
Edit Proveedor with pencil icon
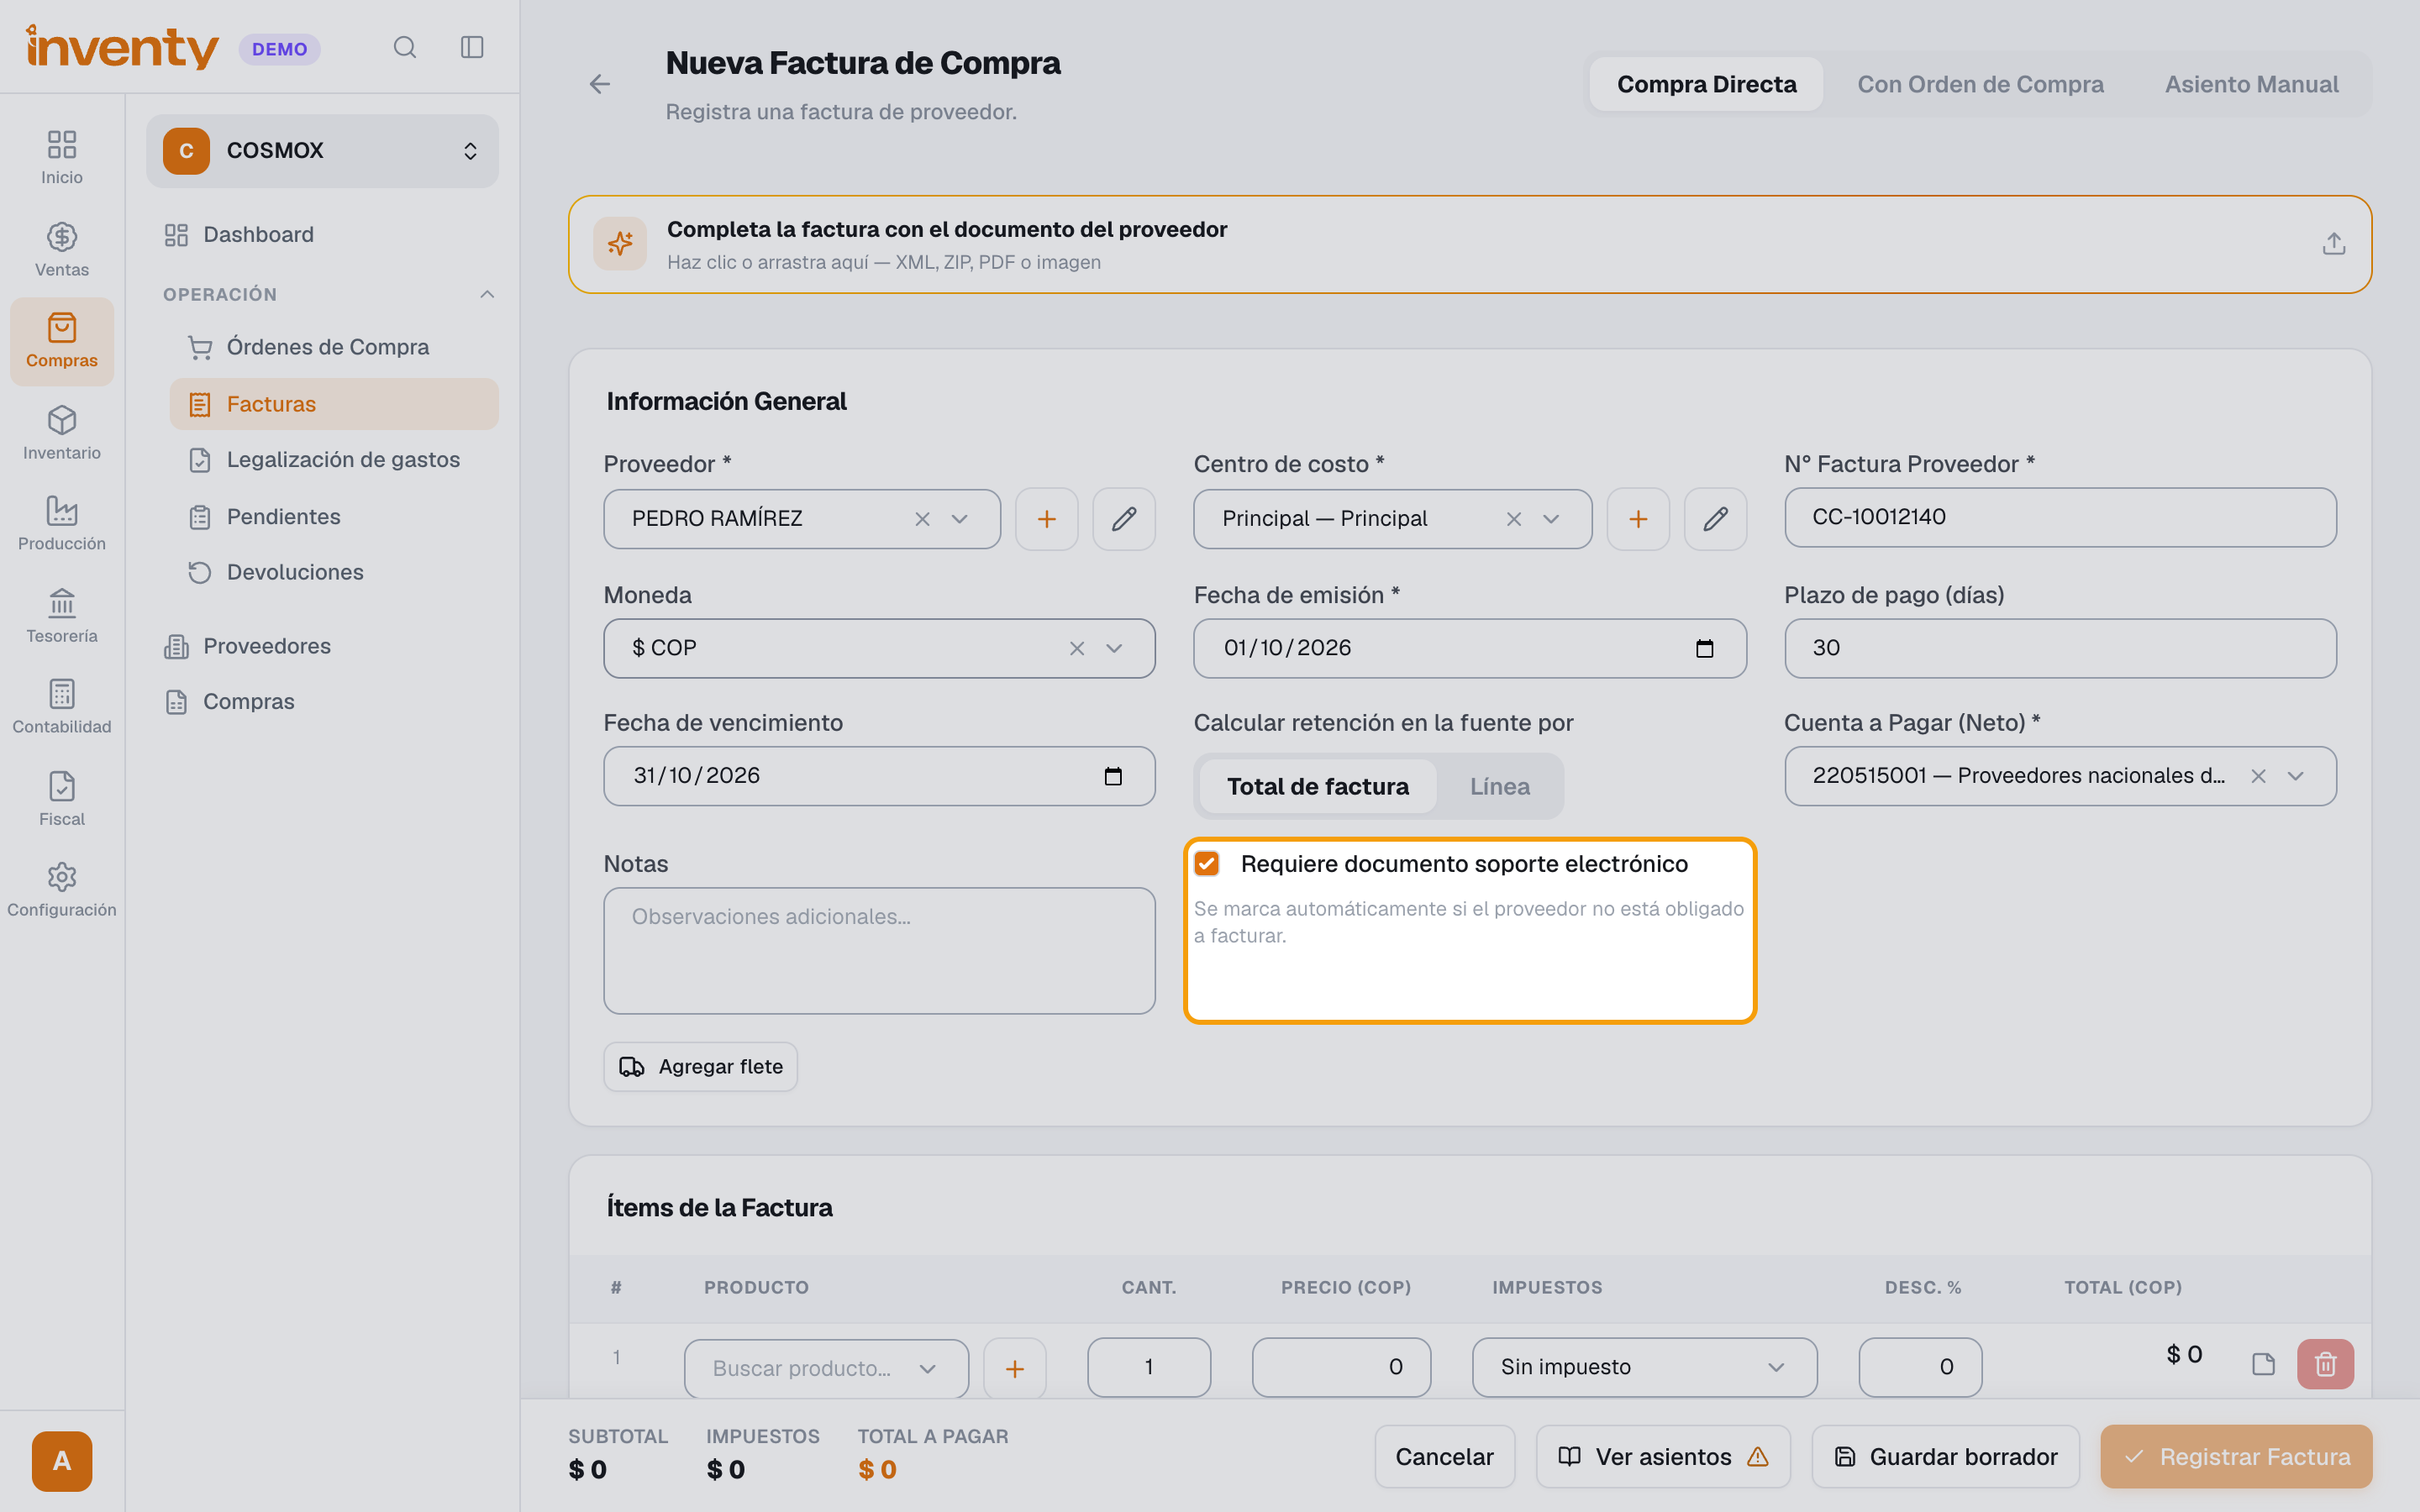(x=1124, y=519)
